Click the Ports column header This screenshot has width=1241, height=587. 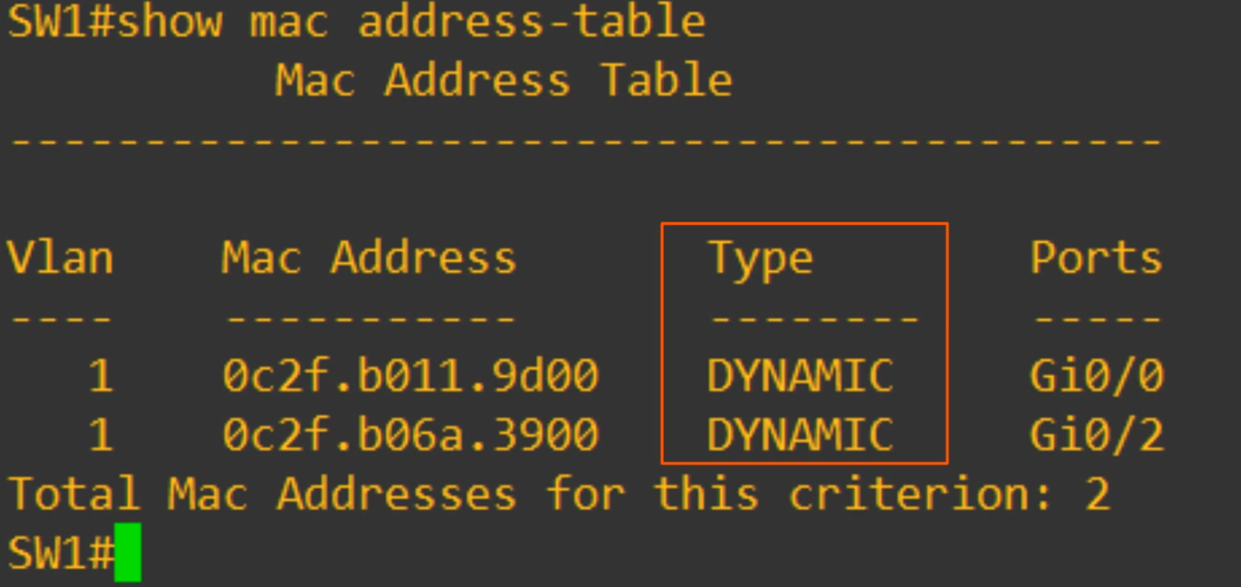point(1096,258)
